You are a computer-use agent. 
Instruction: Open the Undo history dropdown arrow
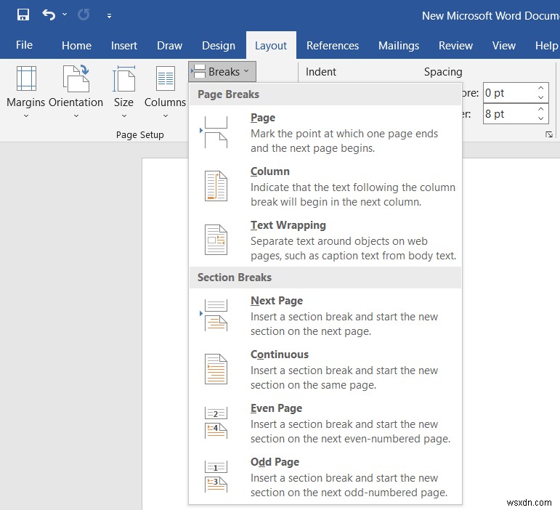tap(65, 15)
